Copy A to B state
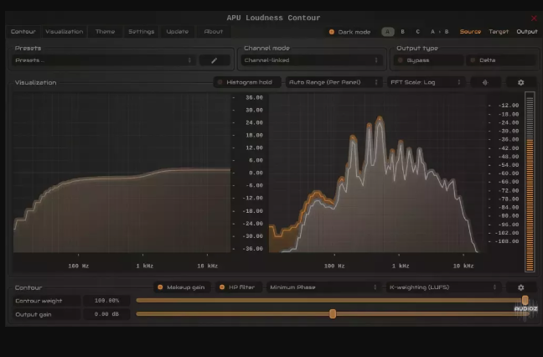The height and width of the screenshot is (357, 543). [x=439, y=32]
